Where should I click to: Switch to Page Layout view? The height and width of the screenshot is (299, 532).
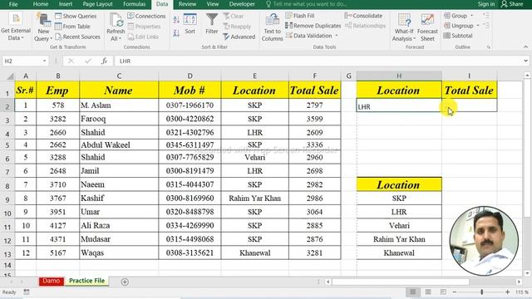[x=428, y=292]
